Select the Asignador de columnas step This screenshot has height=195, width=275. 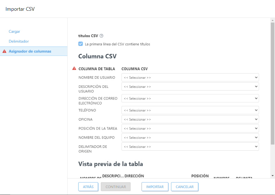pyautogui.click(x=29, y=51)
